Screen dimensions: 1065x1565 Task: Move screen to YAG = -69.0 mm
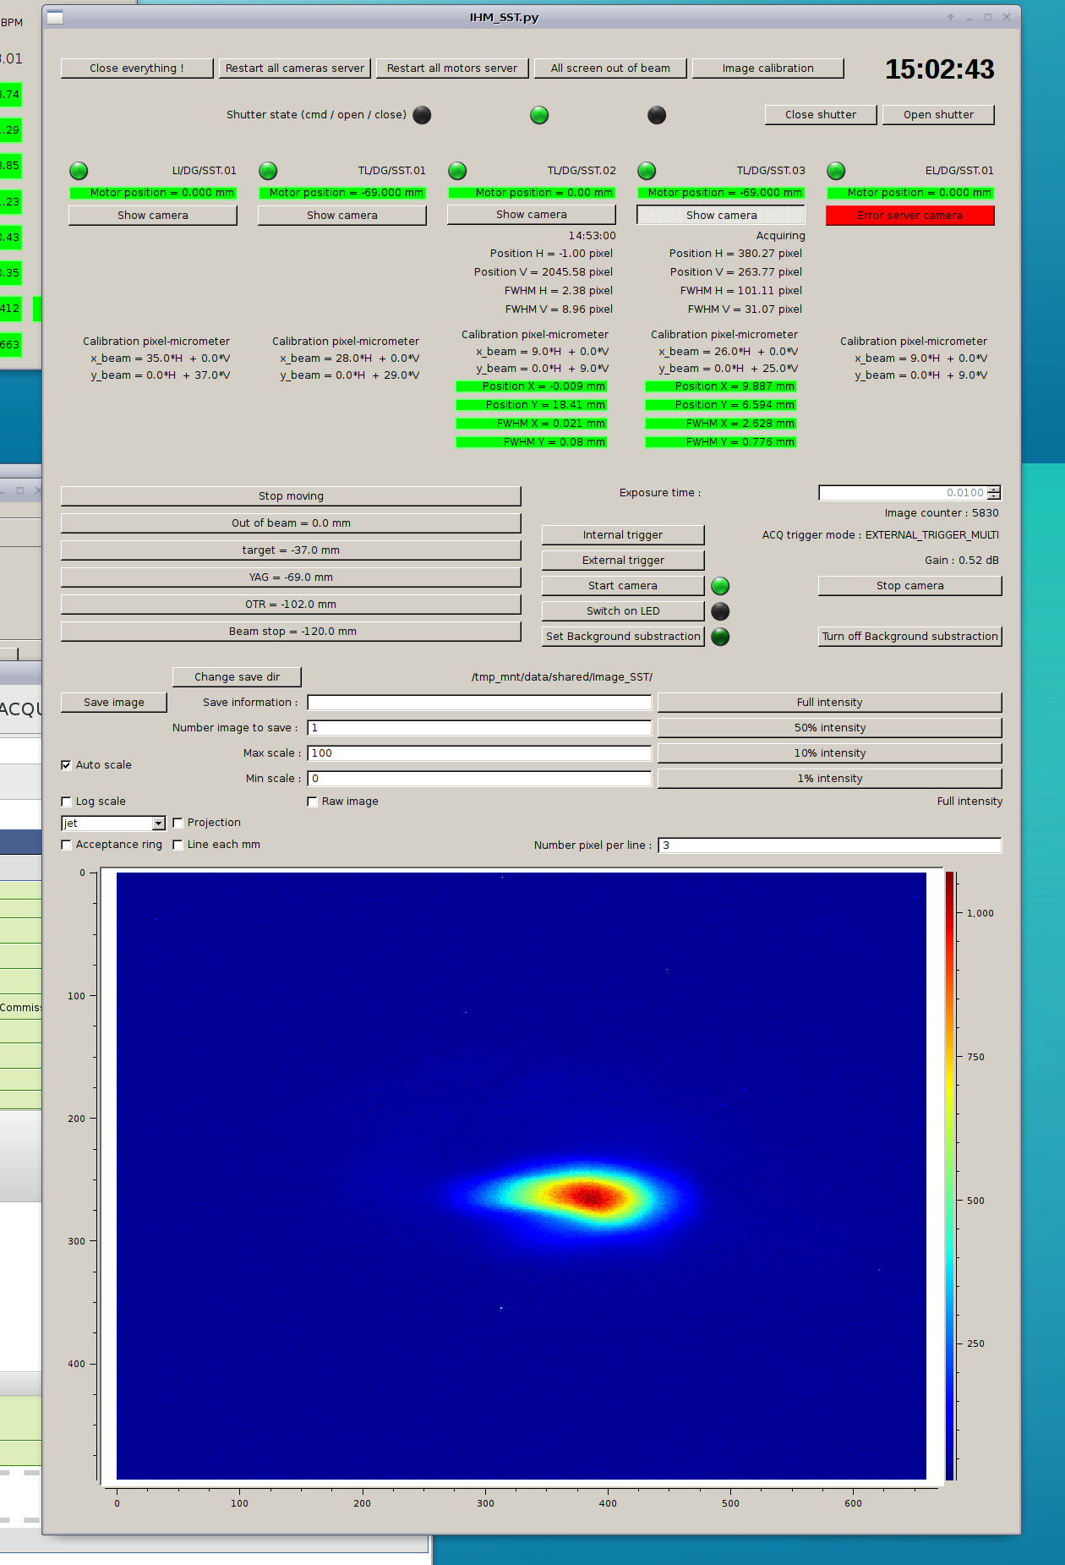(291, 577)
